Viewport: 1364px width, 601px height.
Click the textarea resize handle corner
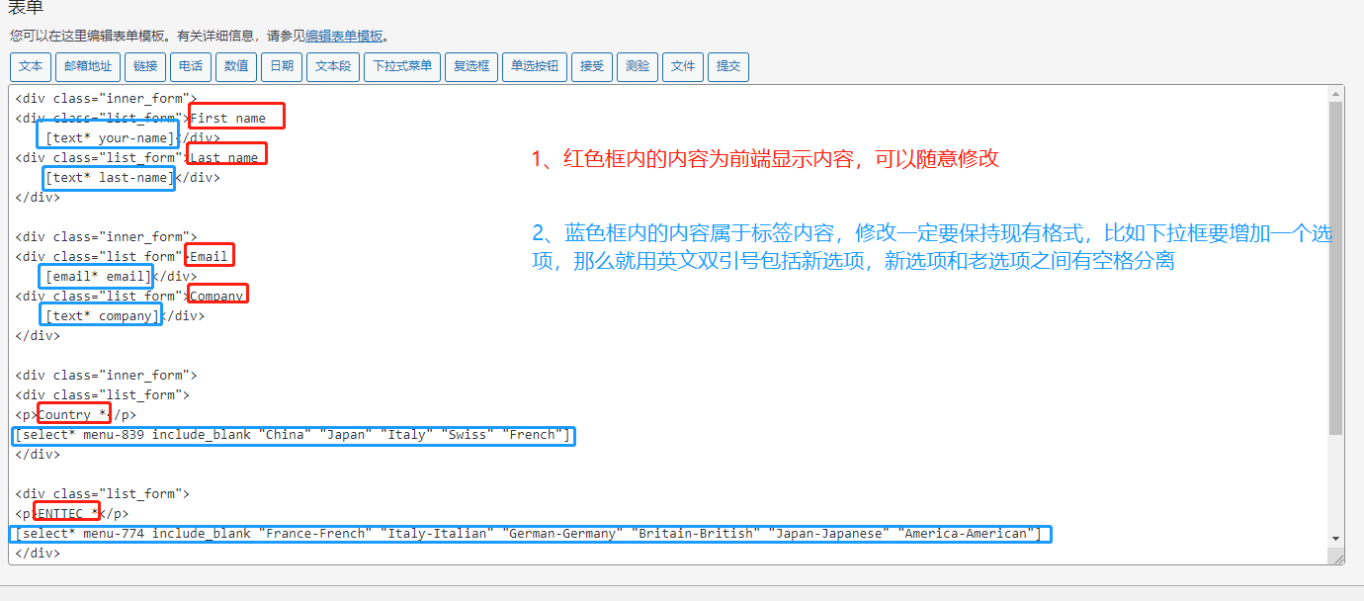(1338, 558)
